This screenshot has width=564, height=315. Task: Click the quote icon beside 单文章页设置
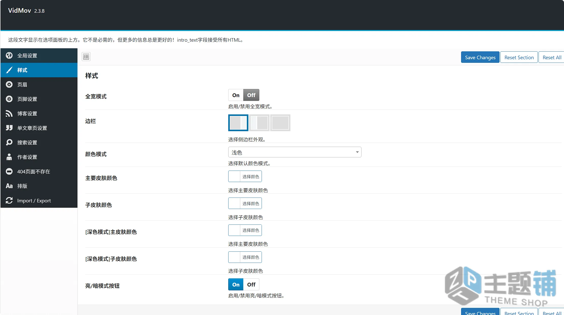coord(9,128)
